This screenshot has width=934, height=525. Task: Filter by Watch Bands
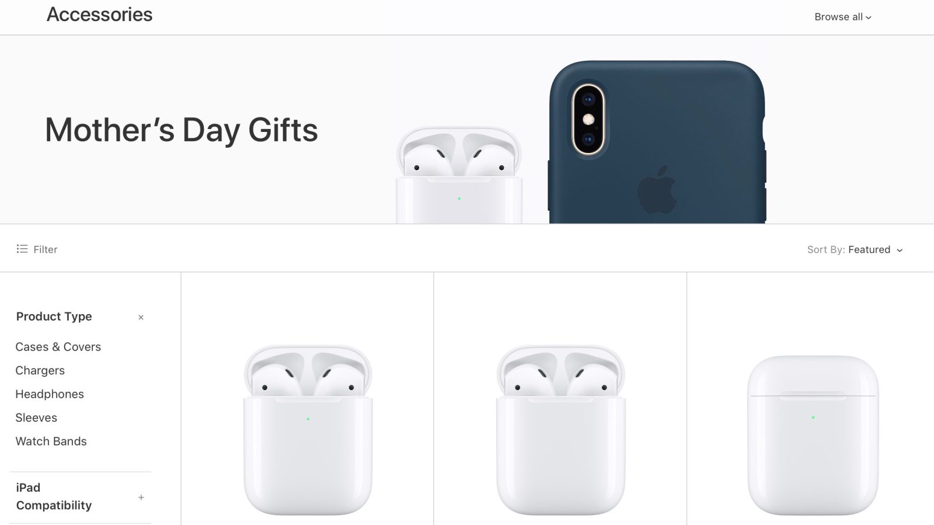pyautogui.click(x=51, y=441)
